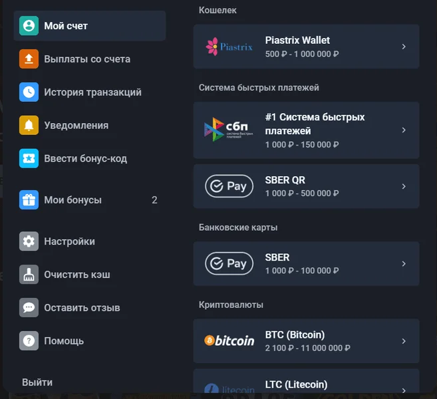The height and width of the screenshot is (399, 437).
Task: Click the Выйти logout link
Action: pyautogui.click(x=37, y=382)
